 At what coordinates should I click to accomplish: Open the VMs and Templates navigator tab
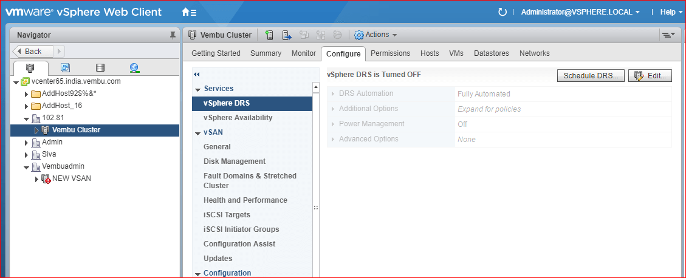65,68
